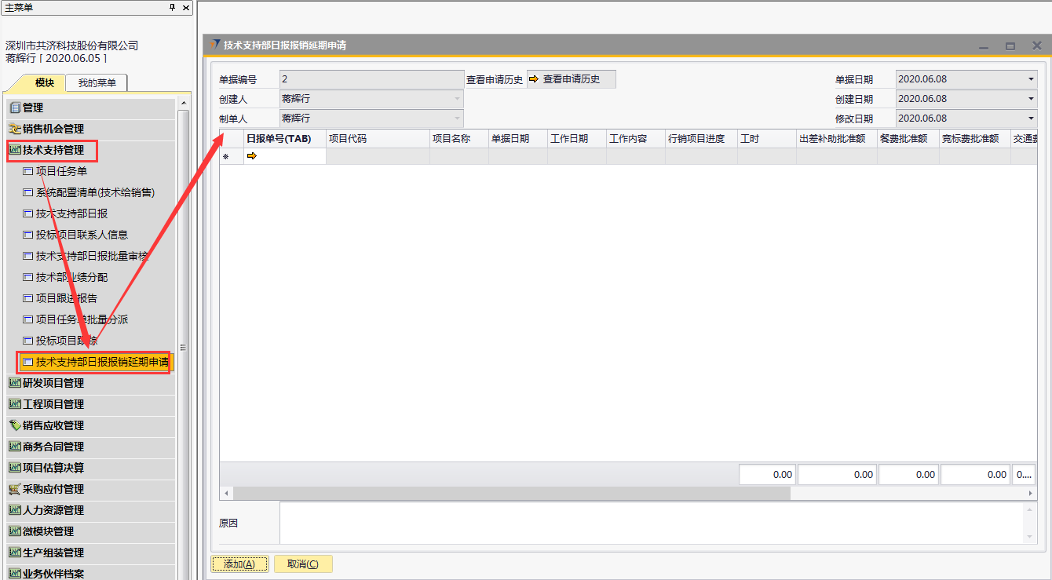Expand the 修改日期 date dropdown
The height and width of the screenshot is (580, 1052).
pyautogui.click(x=1031, y=119)
